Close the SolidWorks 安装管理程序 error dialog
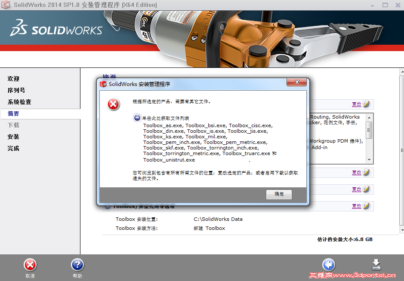Image resolution: width=404 pixels, height=281 pixels. pos(296,82)
